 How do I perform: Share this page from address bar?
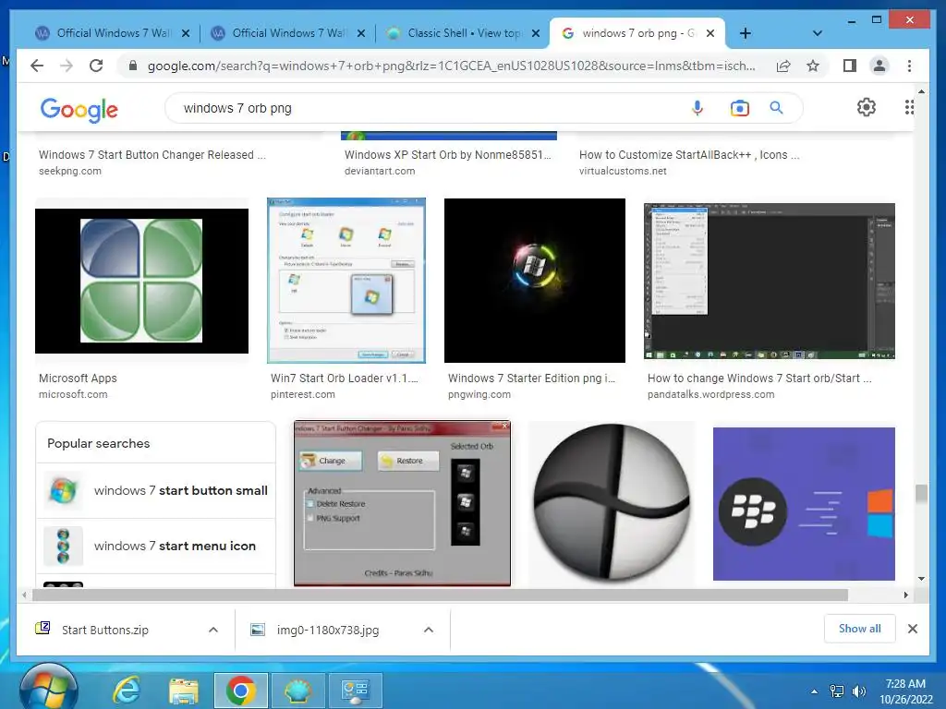point(783,66)
